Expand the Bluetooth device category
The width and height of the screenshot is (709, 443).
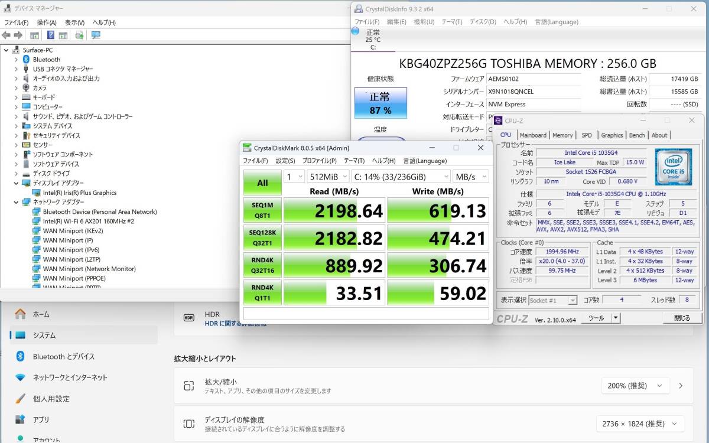tap(16, 60)
